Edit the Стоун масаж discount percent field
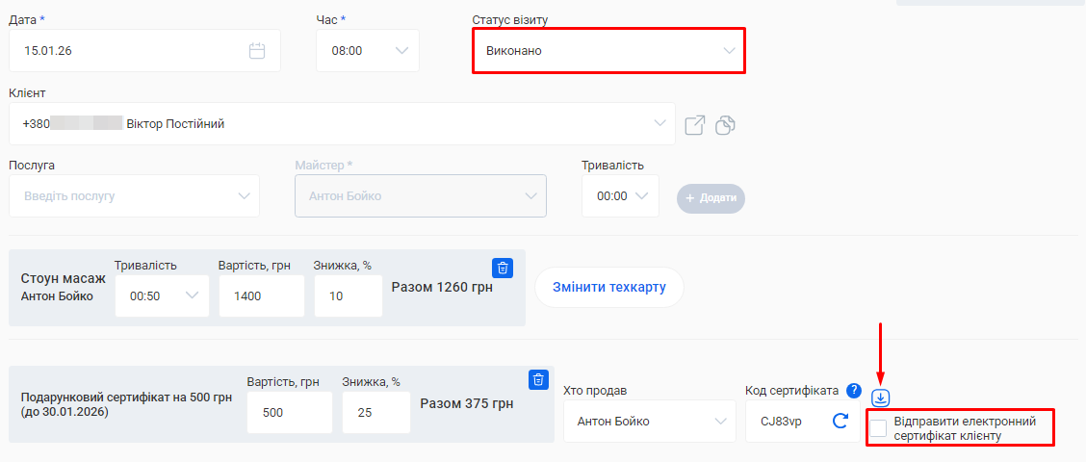This screenshot has height=462, width=1086. [x=348, y=296]
